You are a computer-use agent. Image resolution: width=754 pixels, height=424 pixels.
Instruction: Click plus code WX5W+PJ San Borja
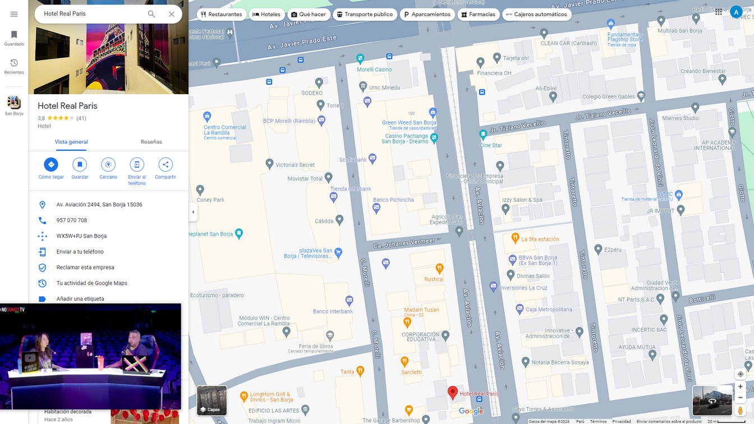108,236
